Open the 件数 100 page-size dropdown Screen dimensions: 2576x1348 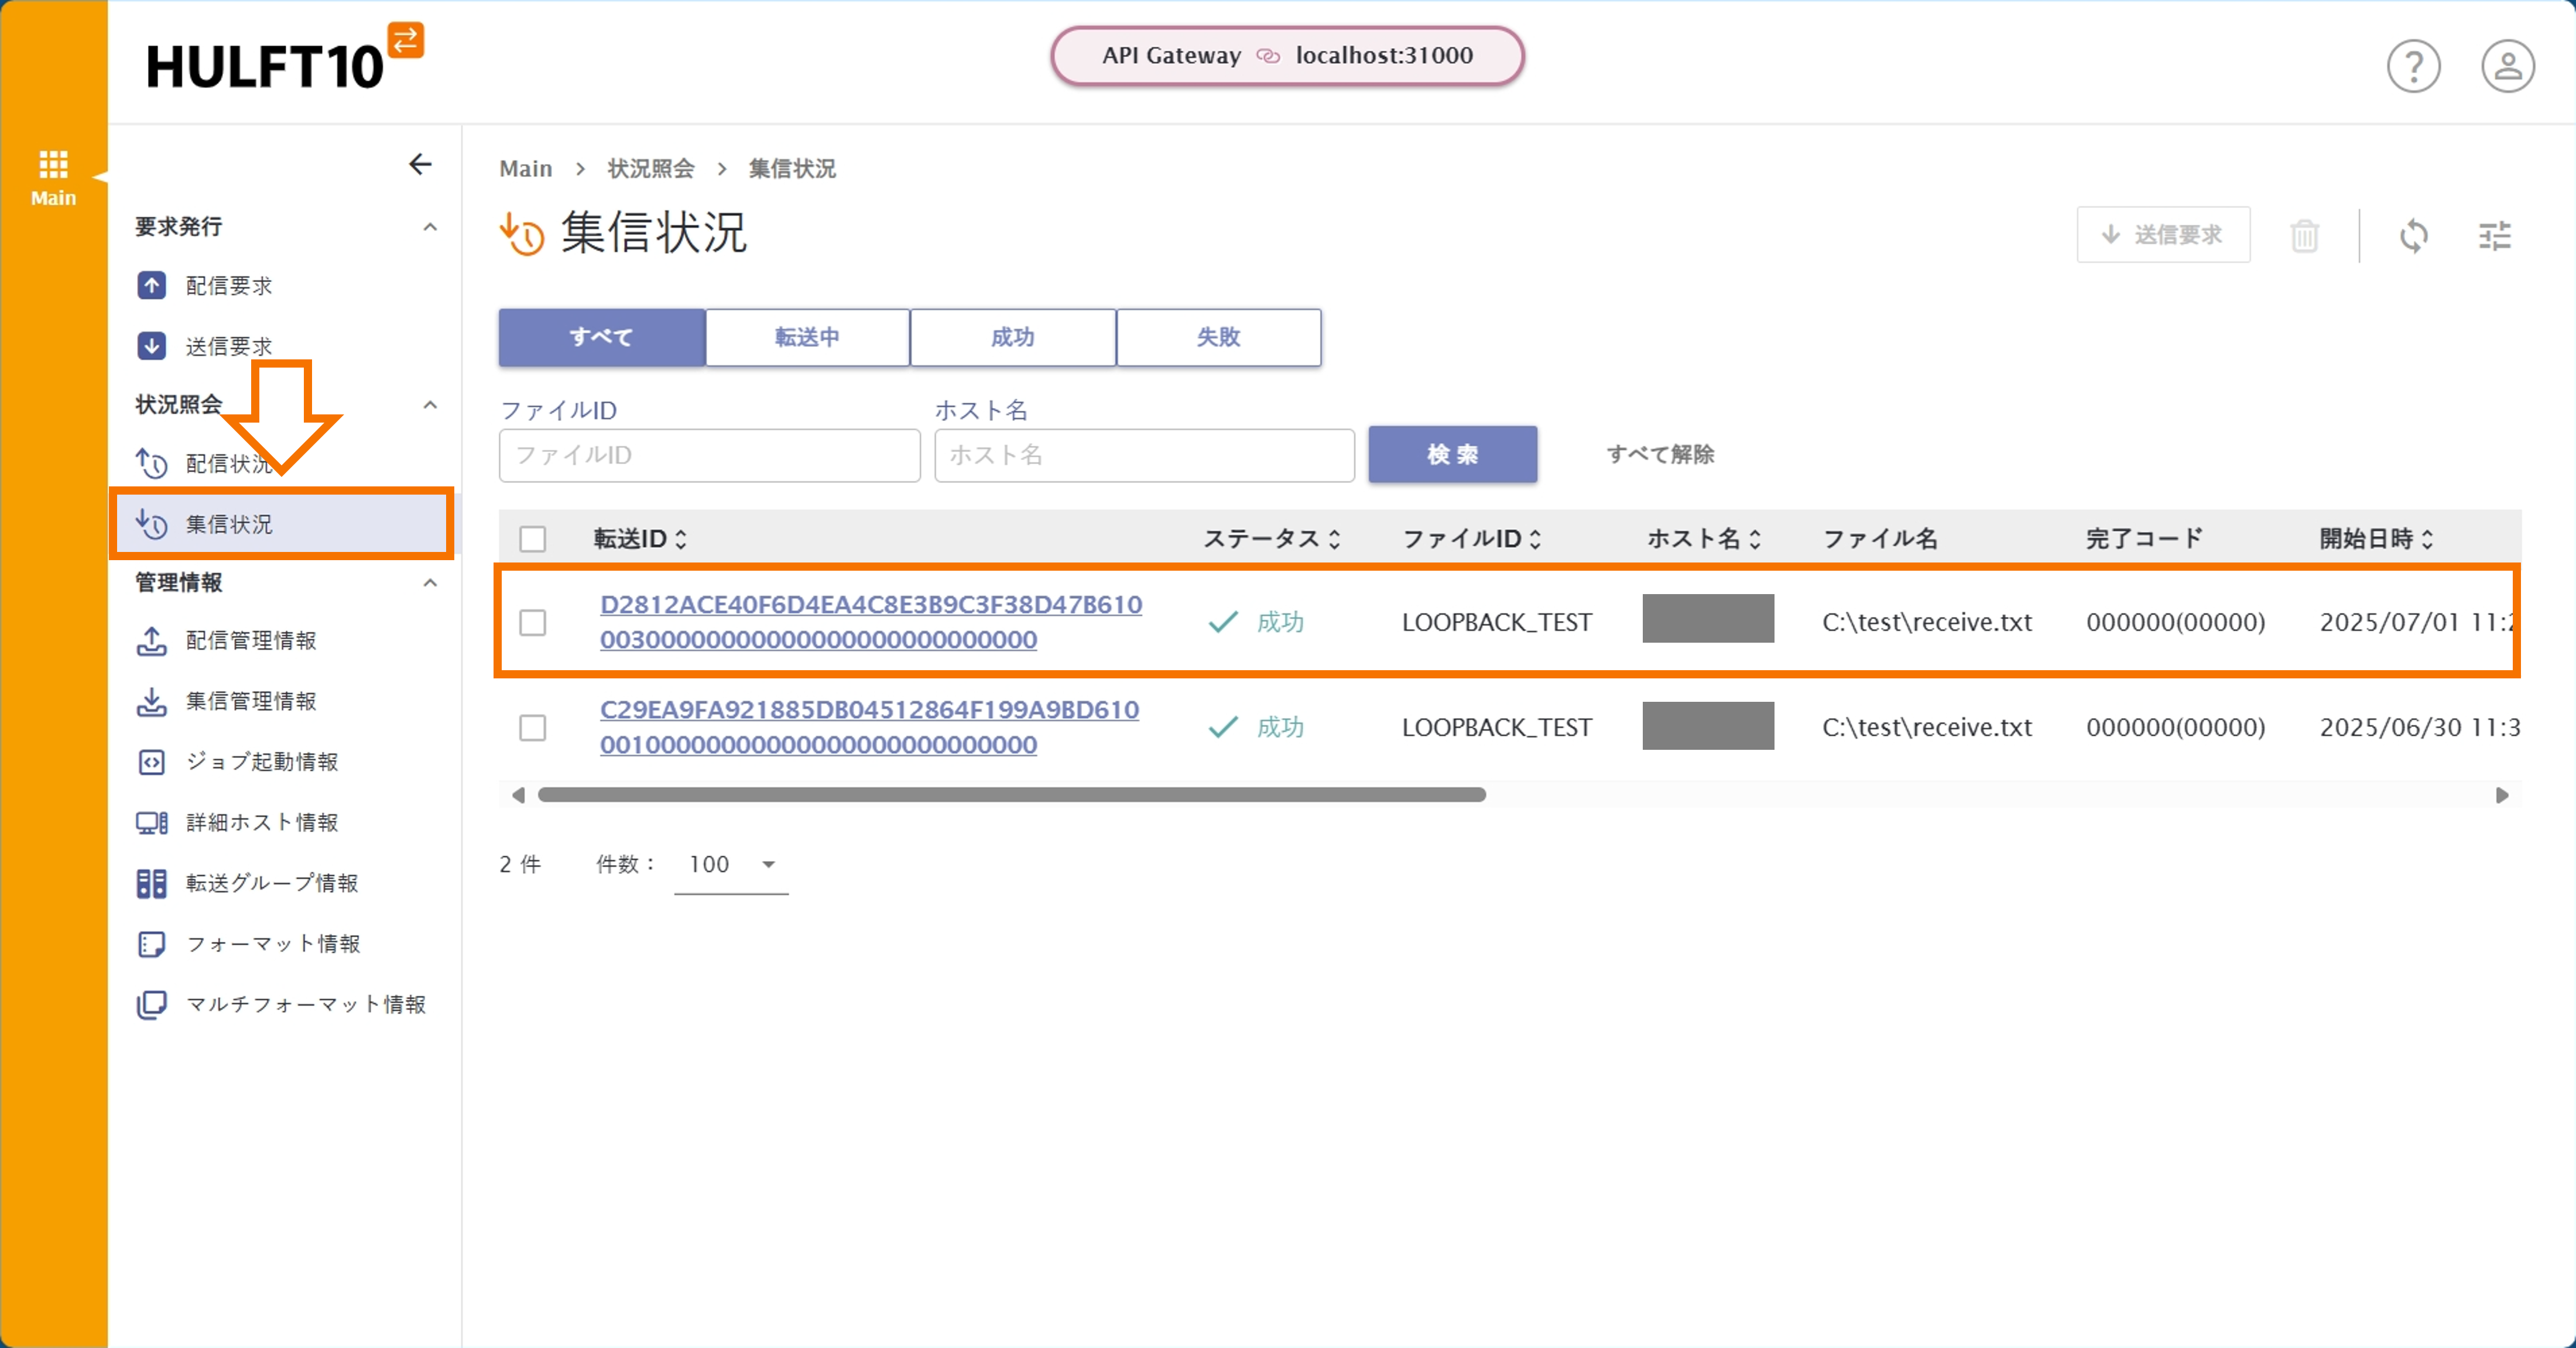(732, 864)
